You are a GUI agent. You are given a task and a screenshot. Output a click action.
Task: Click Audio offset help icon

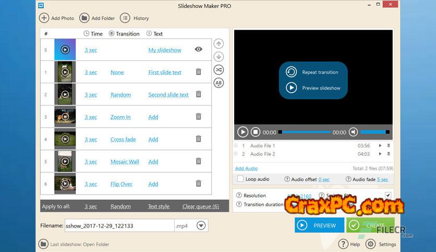coord(287,179)
